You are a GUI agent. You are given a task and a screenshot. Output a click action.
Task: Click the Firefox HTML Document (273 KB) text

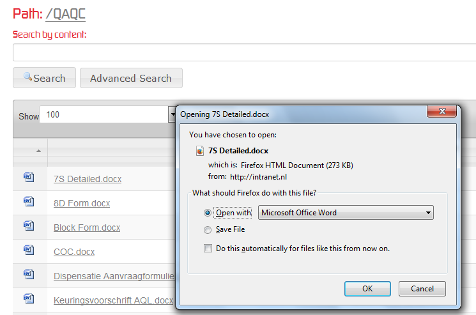(x=297, y=165)
